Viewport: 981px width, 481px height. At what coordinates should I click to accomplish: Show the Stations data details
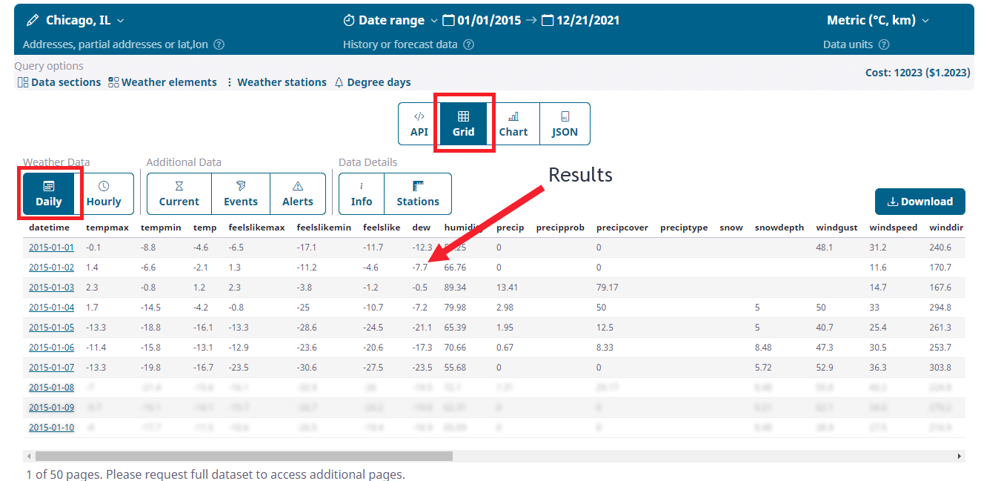click(418, 193)
